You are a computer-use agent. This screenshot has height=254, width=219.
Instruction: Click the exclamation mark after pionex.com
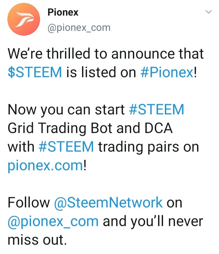click(85, 165)
